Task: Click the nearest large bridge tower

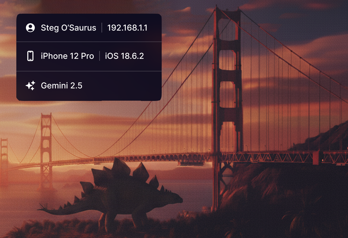Action: point(228,80)
